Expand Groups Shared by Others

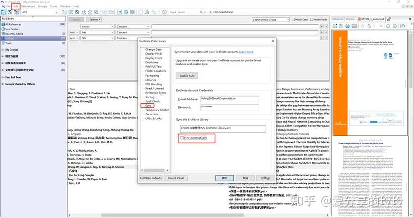pos(3,84)
